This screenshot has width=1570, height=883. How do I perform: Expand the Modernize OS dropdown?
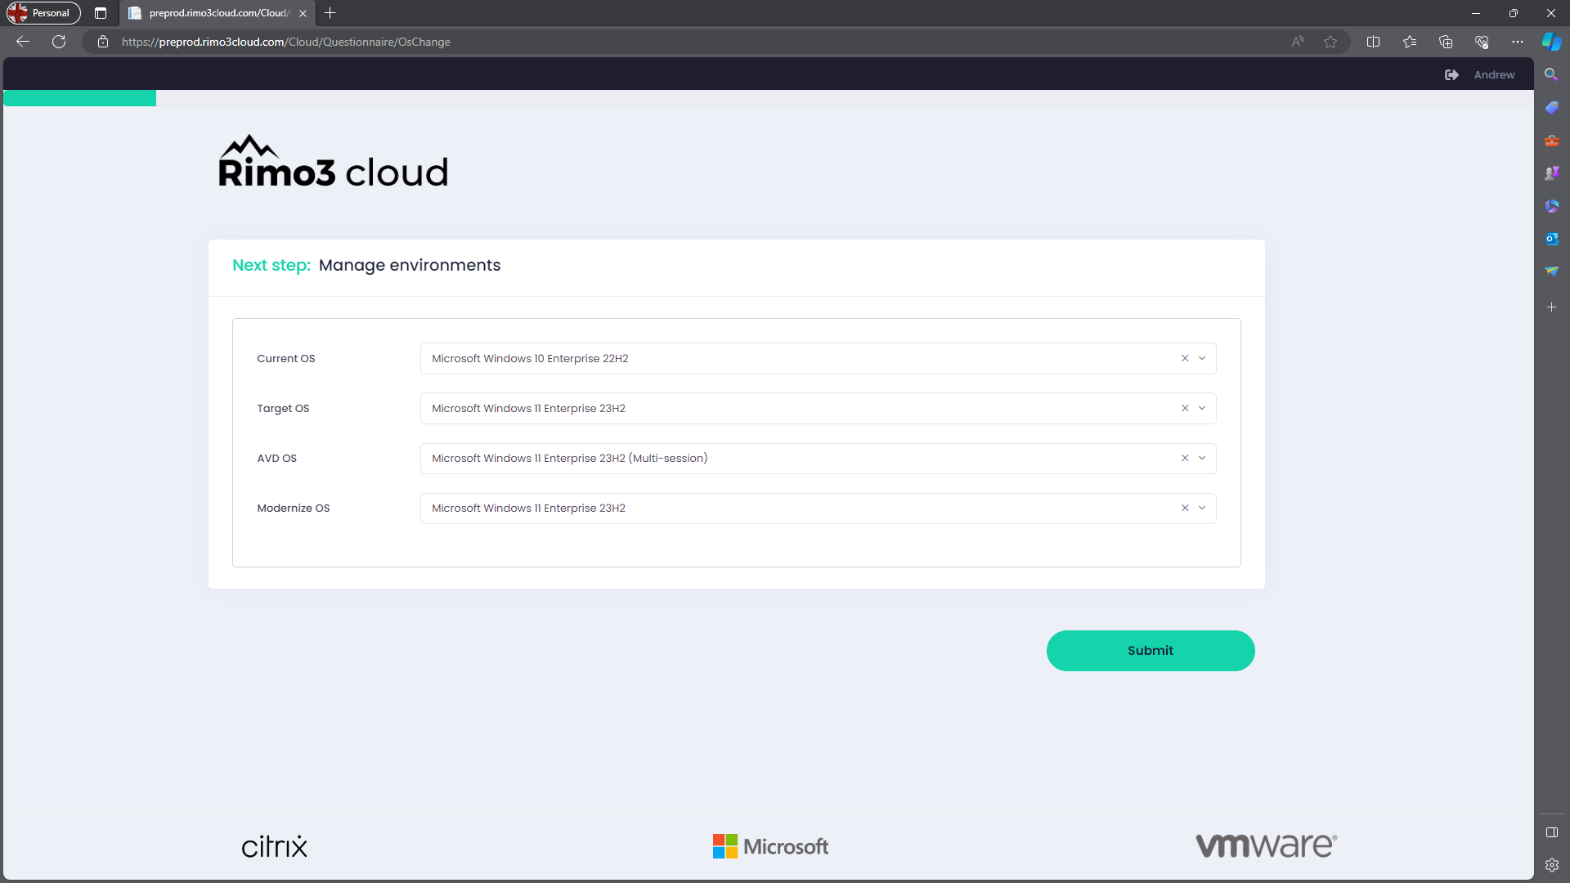pos(1202,508)
